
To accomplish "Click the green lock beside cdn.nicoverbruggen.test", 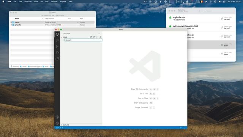I will coord(170,26).
